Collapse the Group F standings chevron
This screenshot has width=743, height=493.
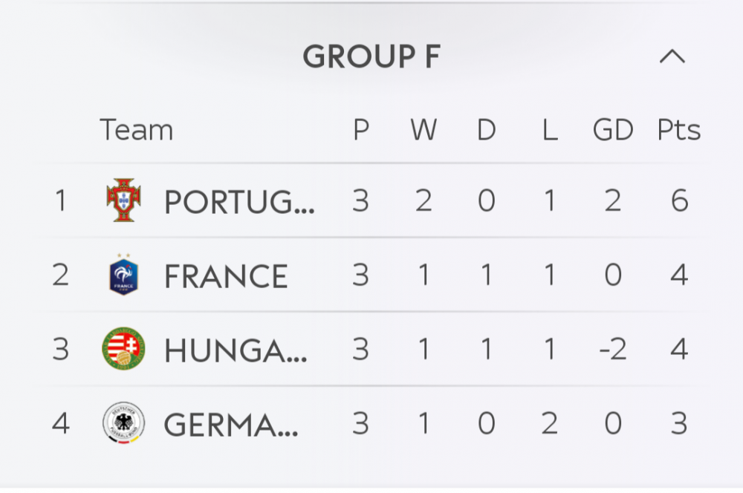tap(672, 57)
